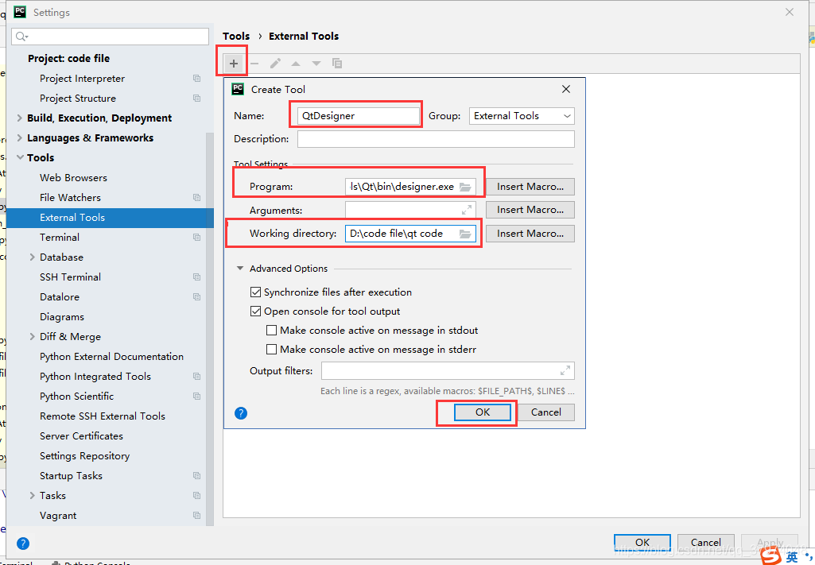Enable console active on stderr message
The image size is (815, 565).
271,350
